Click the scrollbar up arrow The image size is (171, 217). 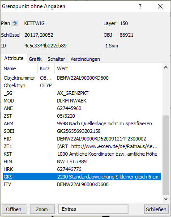[x=166, y=68]
